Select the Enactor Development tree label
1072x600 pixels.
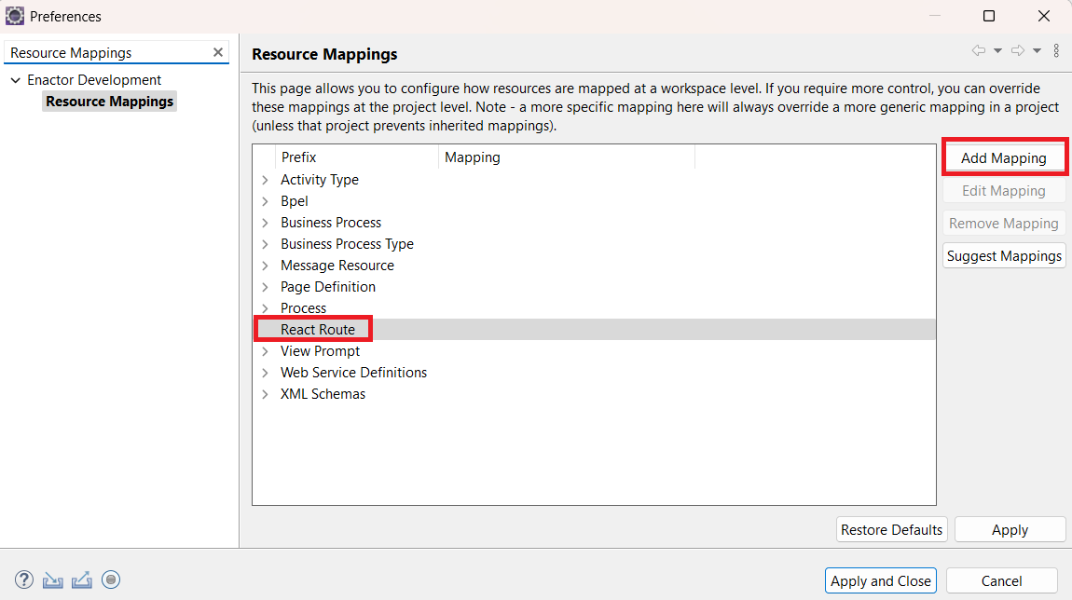(x=93, y=80)
